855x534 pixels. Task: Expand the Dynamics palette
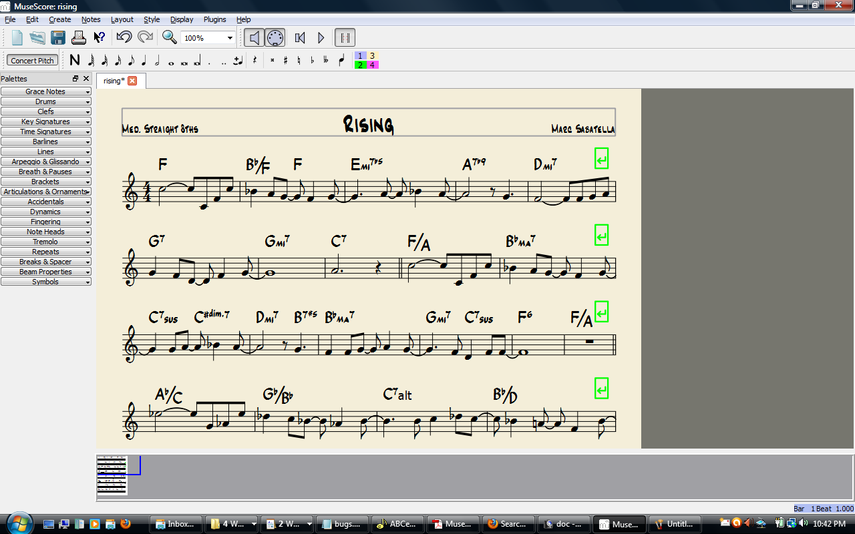tap(46, 211)
